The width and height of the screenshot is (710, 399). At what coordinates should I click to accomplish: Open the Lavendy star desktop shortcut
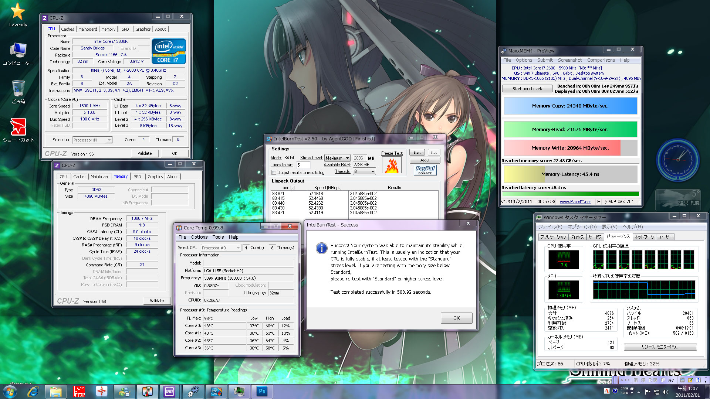(18, 15)
